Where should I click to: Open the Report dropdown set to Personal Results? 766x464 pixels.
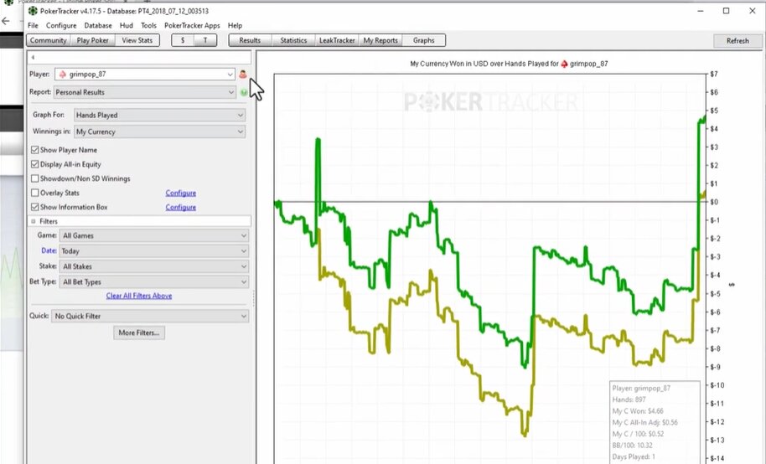pyautogui.click(x=145, y=92)
